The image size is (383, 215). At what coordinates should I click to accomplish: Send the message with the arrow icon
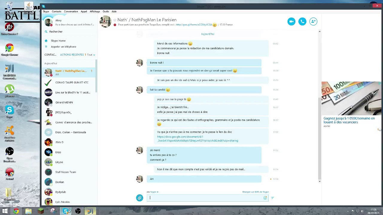pos(272,198)
